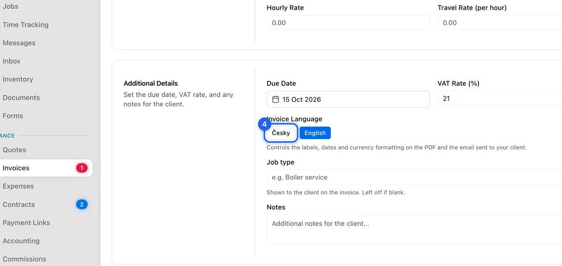
Task: Go to Quotes in sidebar
Action: pos(14,150)
